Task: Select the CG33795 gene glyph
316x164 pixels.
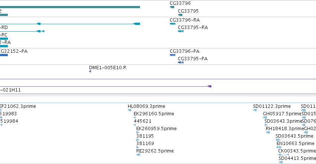Action: point(180,15)
